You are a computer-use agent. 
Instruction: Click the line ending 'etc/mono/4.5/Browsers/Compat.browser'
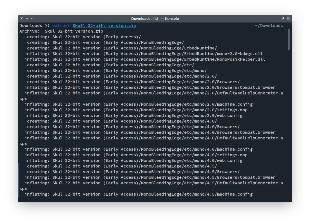150,177
